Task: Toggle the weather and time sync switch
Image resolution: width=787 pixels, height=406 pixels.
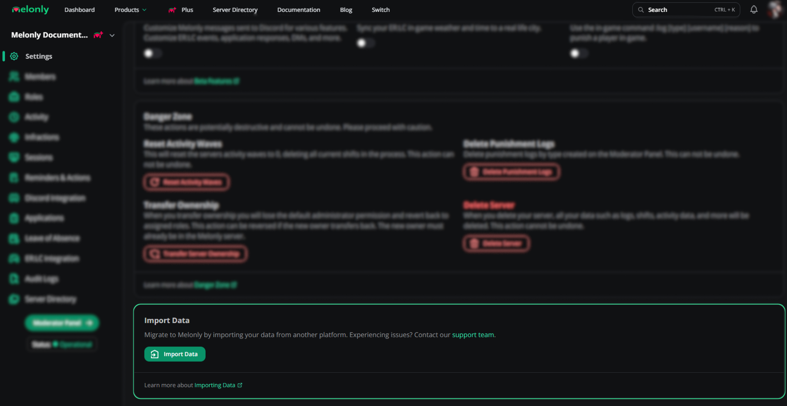Action: click(365, 43)
